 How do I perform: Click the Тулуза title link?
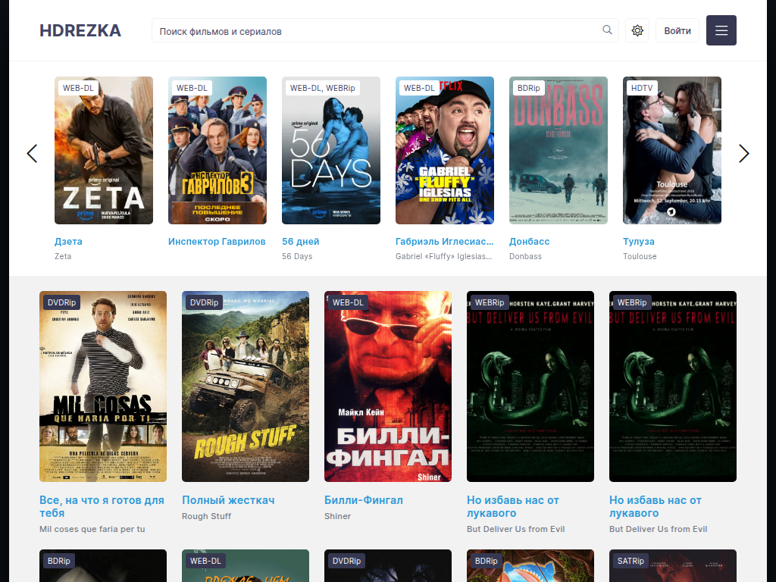pyautogui.click(x=638, y=242)
